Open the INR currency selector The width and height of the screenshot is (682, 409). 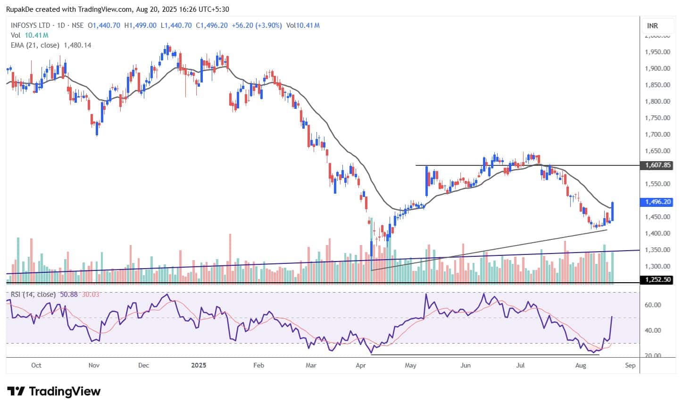[652, 25]
